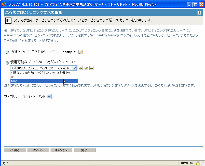The height and width of the screenshot is (166, 205).
Task: Click the << 戻る back button
Action: click(x=15, y=150)
